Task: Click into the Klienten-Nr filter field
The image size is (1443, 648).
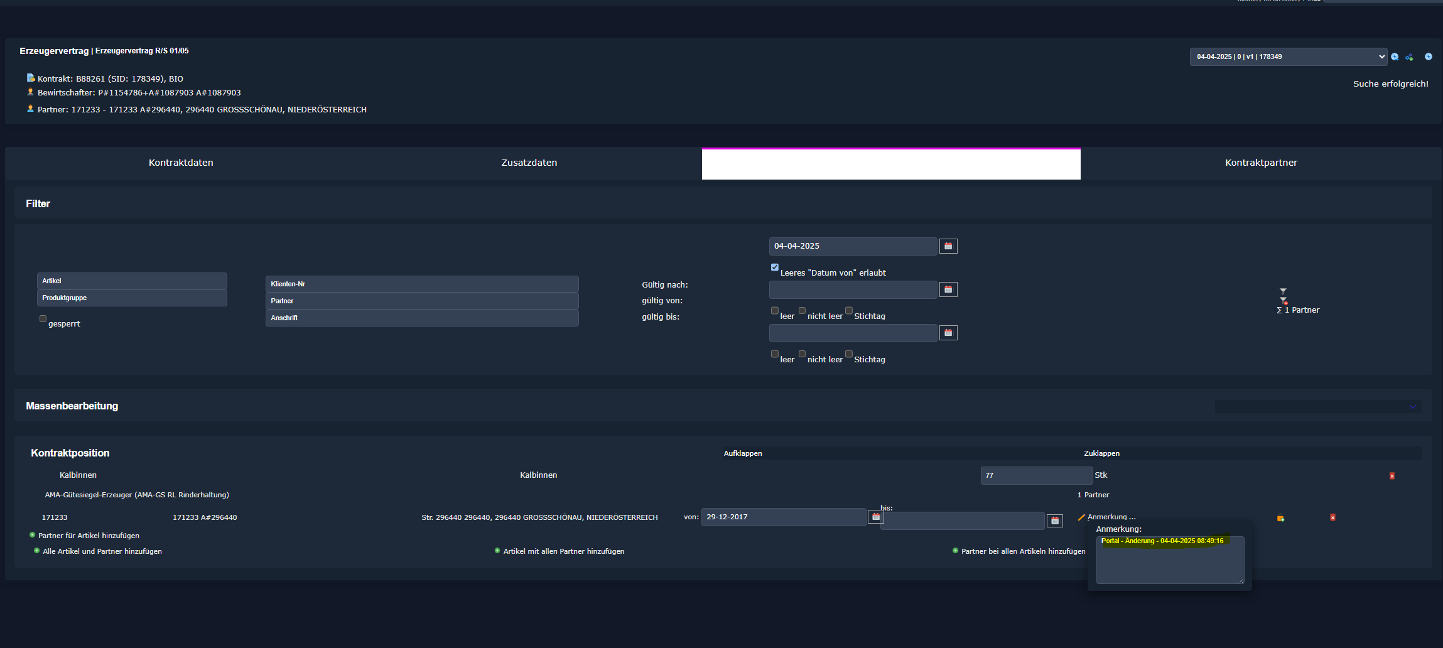Action: coord(421,284)
